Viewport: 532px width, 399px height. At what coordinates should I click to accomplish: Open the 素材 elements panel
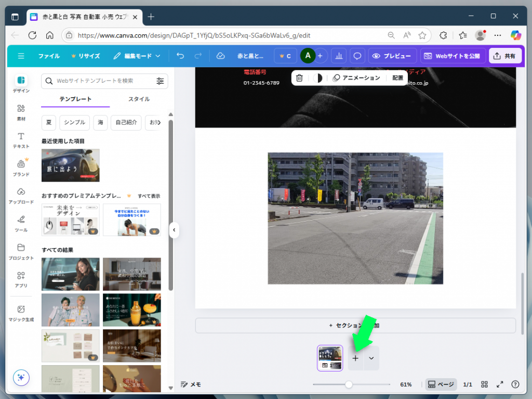tap(21, 112)
